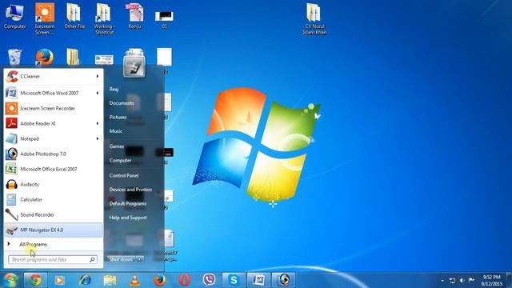The image size is (512, 288).
Task: Open Control Panel from Start menu
Action: [124, 175]
